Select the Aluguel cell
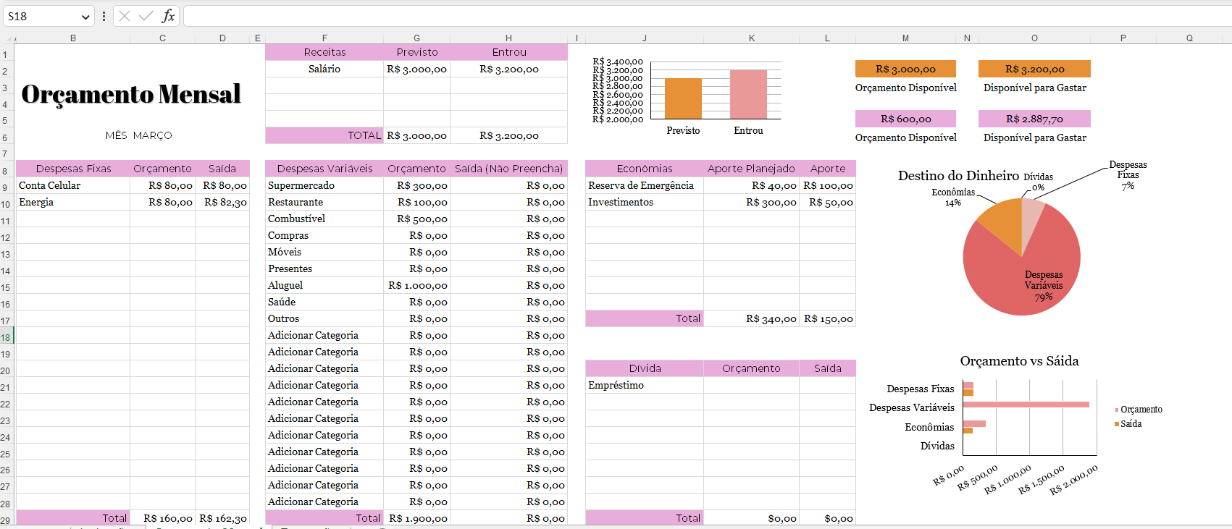1232x529 pixels. click(x=324, y=285)
